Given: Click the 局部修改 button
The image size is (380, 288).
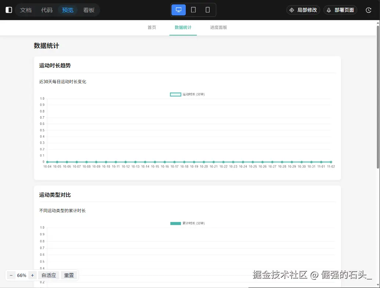Looking at the screenshot, I should 303,10.
